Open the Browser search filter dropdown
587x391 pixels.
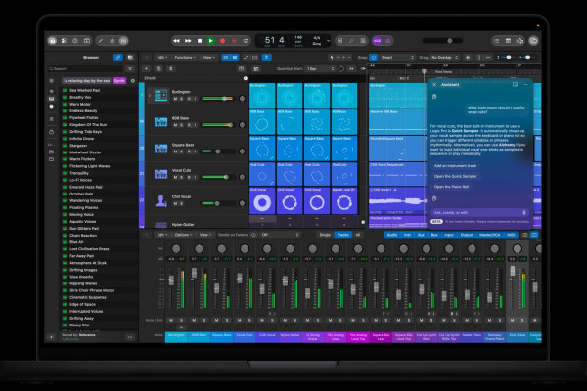pos(130,68)
